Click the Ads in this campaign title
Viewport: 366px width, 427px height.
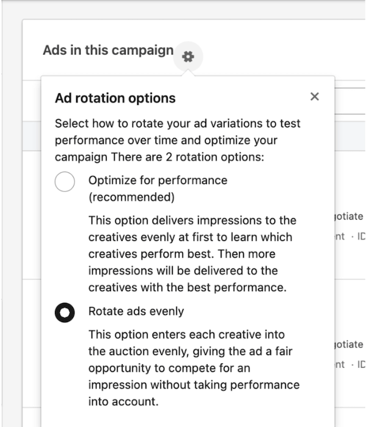(108, 50)
